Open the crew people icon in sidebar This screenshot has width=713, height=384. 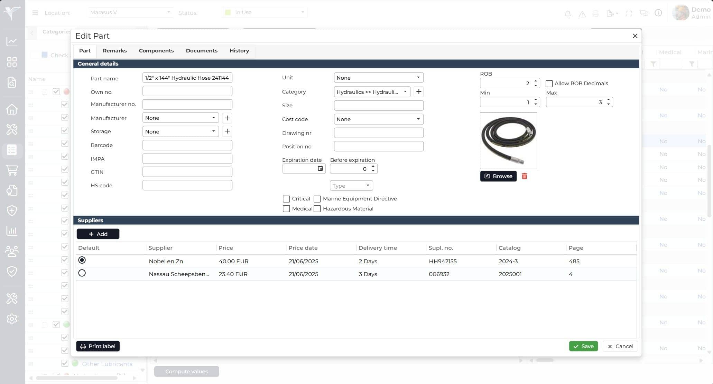pos(12,251)
